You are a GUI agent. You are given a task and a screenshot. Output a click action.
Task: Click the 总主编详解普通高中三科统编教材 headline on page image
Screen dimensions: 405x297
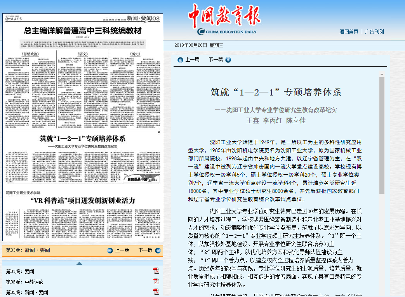tap(82, 31)
